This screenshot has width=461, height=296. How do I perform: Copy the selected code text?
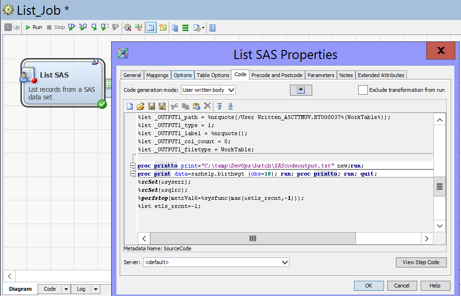click(185, 106)
